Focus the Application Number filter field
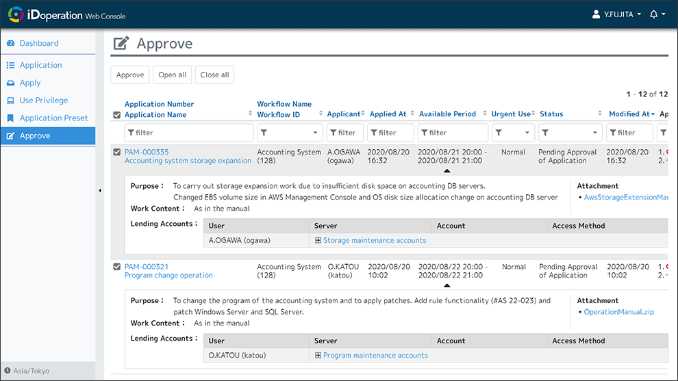This screenshot has width=678, height=381. pos(188,133)
